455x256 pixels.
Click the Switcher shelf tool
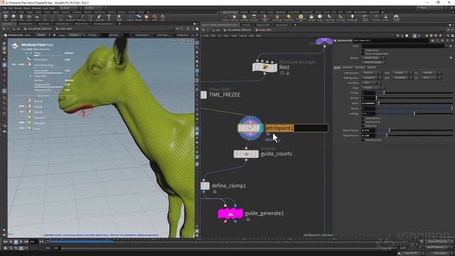[x=385, y=18]
